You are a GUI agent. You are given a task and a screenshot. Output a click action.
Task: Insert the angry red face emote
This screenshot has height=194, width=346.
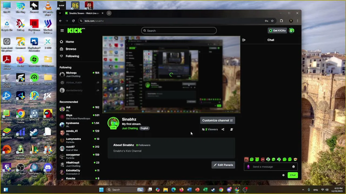263,160
